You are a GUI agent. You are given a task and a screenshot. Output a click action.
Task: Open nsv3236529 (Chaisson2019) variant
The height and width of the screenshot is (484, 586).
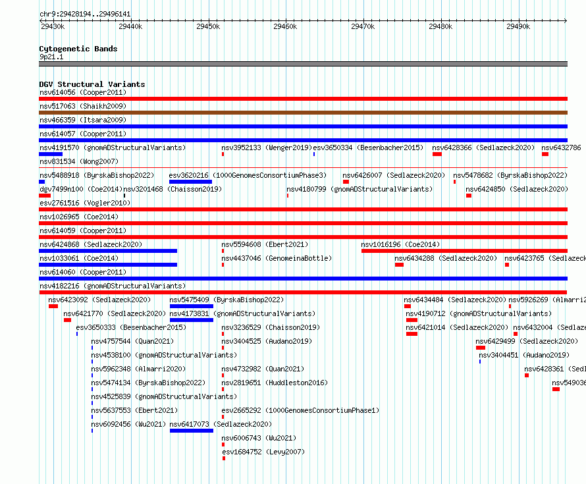[271, 327]
